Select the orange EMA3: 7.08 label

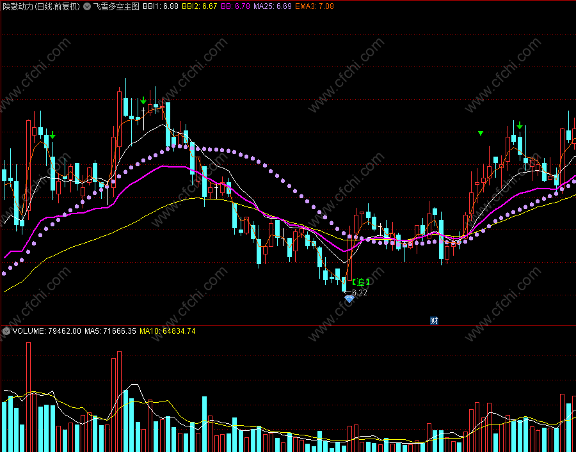point(314,6)
